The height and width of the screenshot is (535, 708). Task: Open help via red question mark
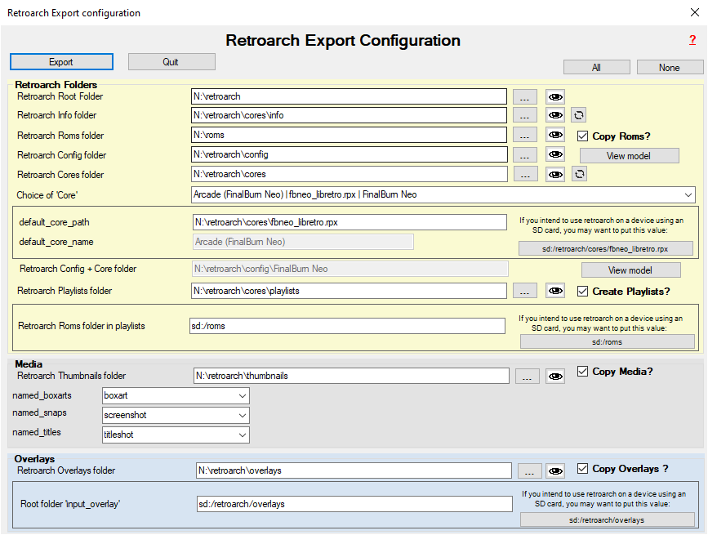coord(692,40)
